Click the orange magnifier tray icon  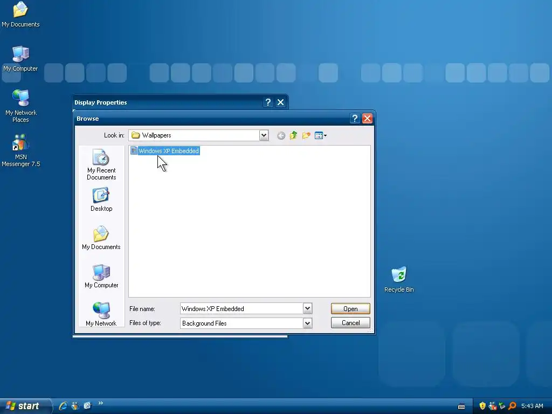[x=512, y=406]
